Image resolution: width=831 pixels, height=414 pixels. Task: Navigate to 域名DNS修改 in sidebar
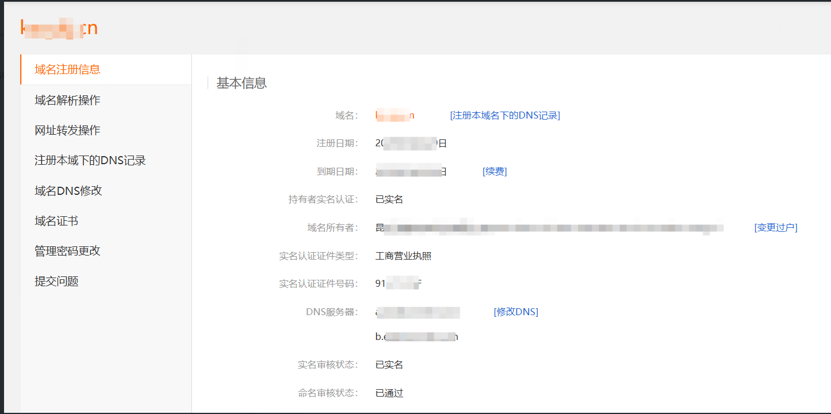point(68,191)
